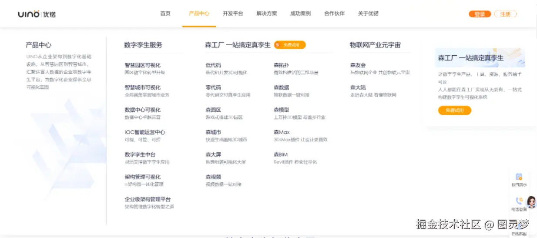The height and width of the screenshot is (238, 537).
Task: Open the 森视频 product link
Action: pos(213,177)
